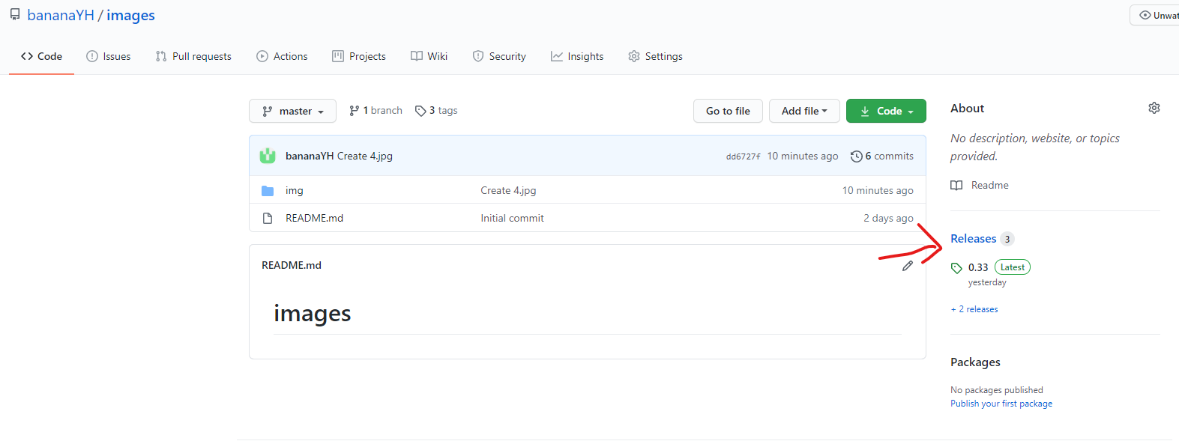Click the book icon beside Readme

[x=956, y=185]
